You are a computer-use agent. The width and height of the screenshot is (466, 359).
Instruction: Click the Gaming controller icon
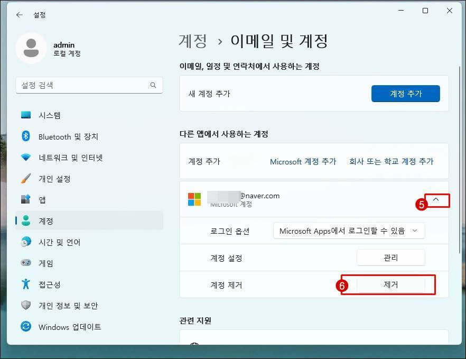[x=26, y=263]
